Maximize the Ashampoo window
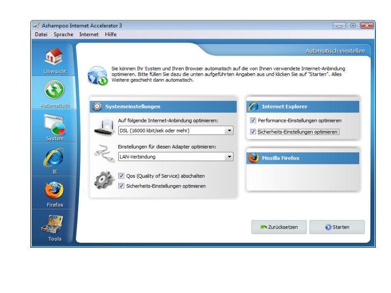The image size is (391, 293). 353,26
